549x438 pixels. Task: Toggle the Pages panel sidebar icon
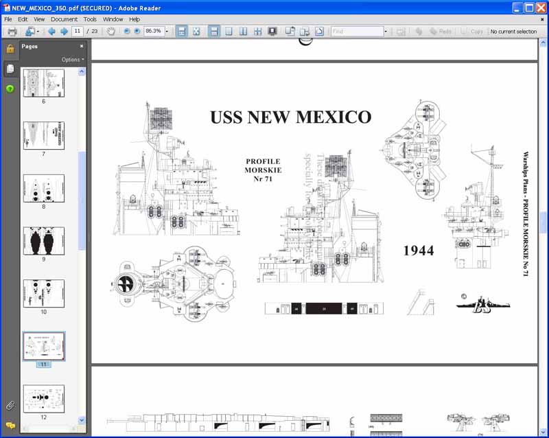pos(10,69)
